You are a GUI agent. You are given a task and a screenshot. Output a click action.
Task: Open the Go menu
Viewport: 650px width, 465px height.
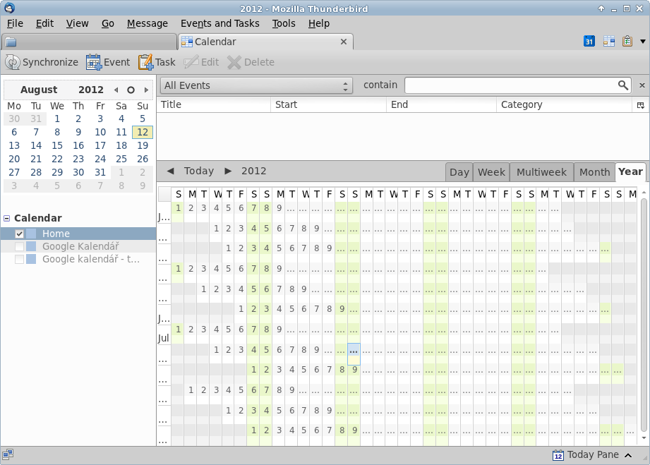point(108,23)
